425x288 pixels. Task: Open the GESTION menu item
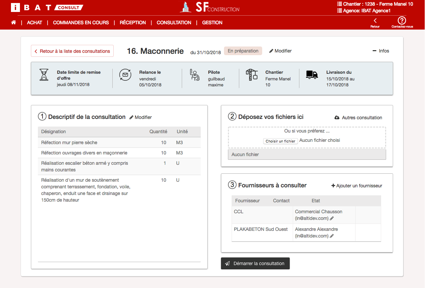[212, 23]
